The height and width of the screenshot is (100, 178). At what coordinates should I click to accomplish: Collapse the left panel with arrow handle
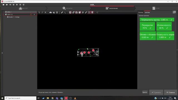coord(2,53)
